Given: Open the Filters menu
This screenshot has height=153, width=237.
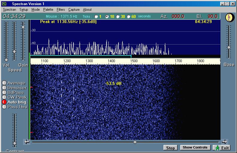Looking at the screenshot, I should pyautogui.click(x=61, y=10).
